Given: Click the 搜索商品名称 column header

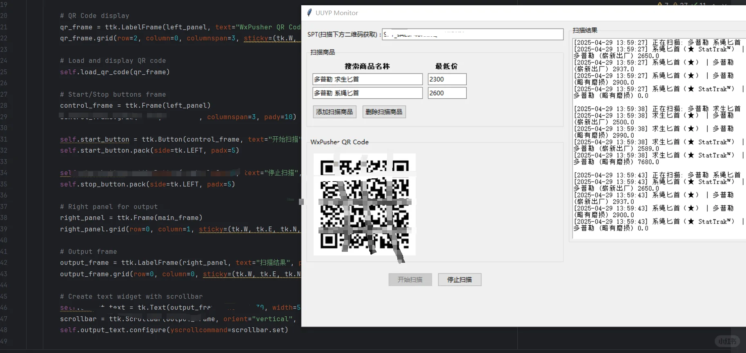Looking at the screenshot, I should pyautogui.click(x=367, y=66).
